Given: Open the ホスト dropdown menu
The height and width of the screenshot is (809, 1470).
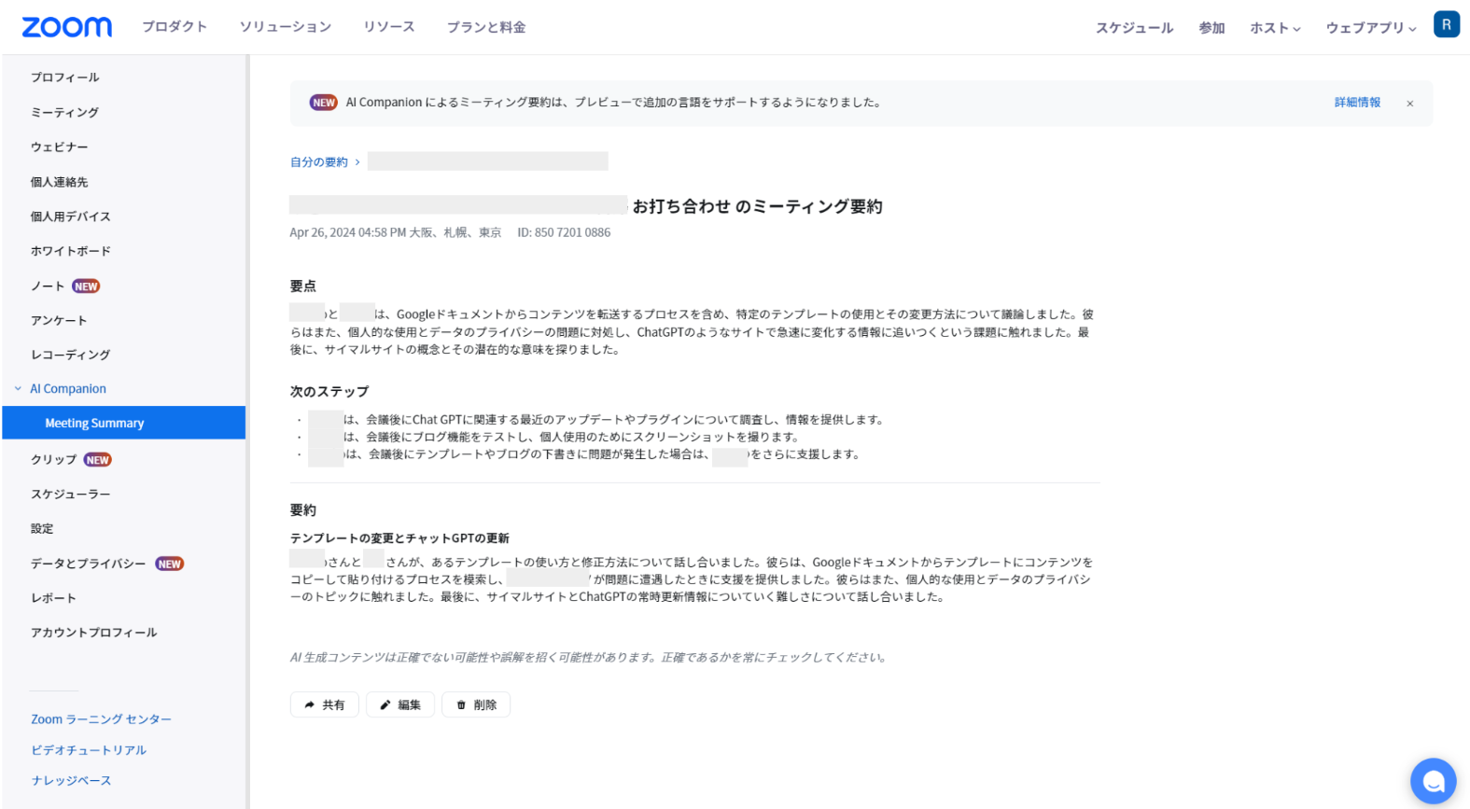Looking at the screenshot, I should 1275,28.
